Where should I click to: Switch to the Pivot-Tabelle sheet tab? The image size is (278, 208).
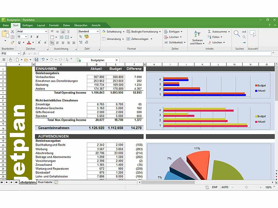(45, 182)
